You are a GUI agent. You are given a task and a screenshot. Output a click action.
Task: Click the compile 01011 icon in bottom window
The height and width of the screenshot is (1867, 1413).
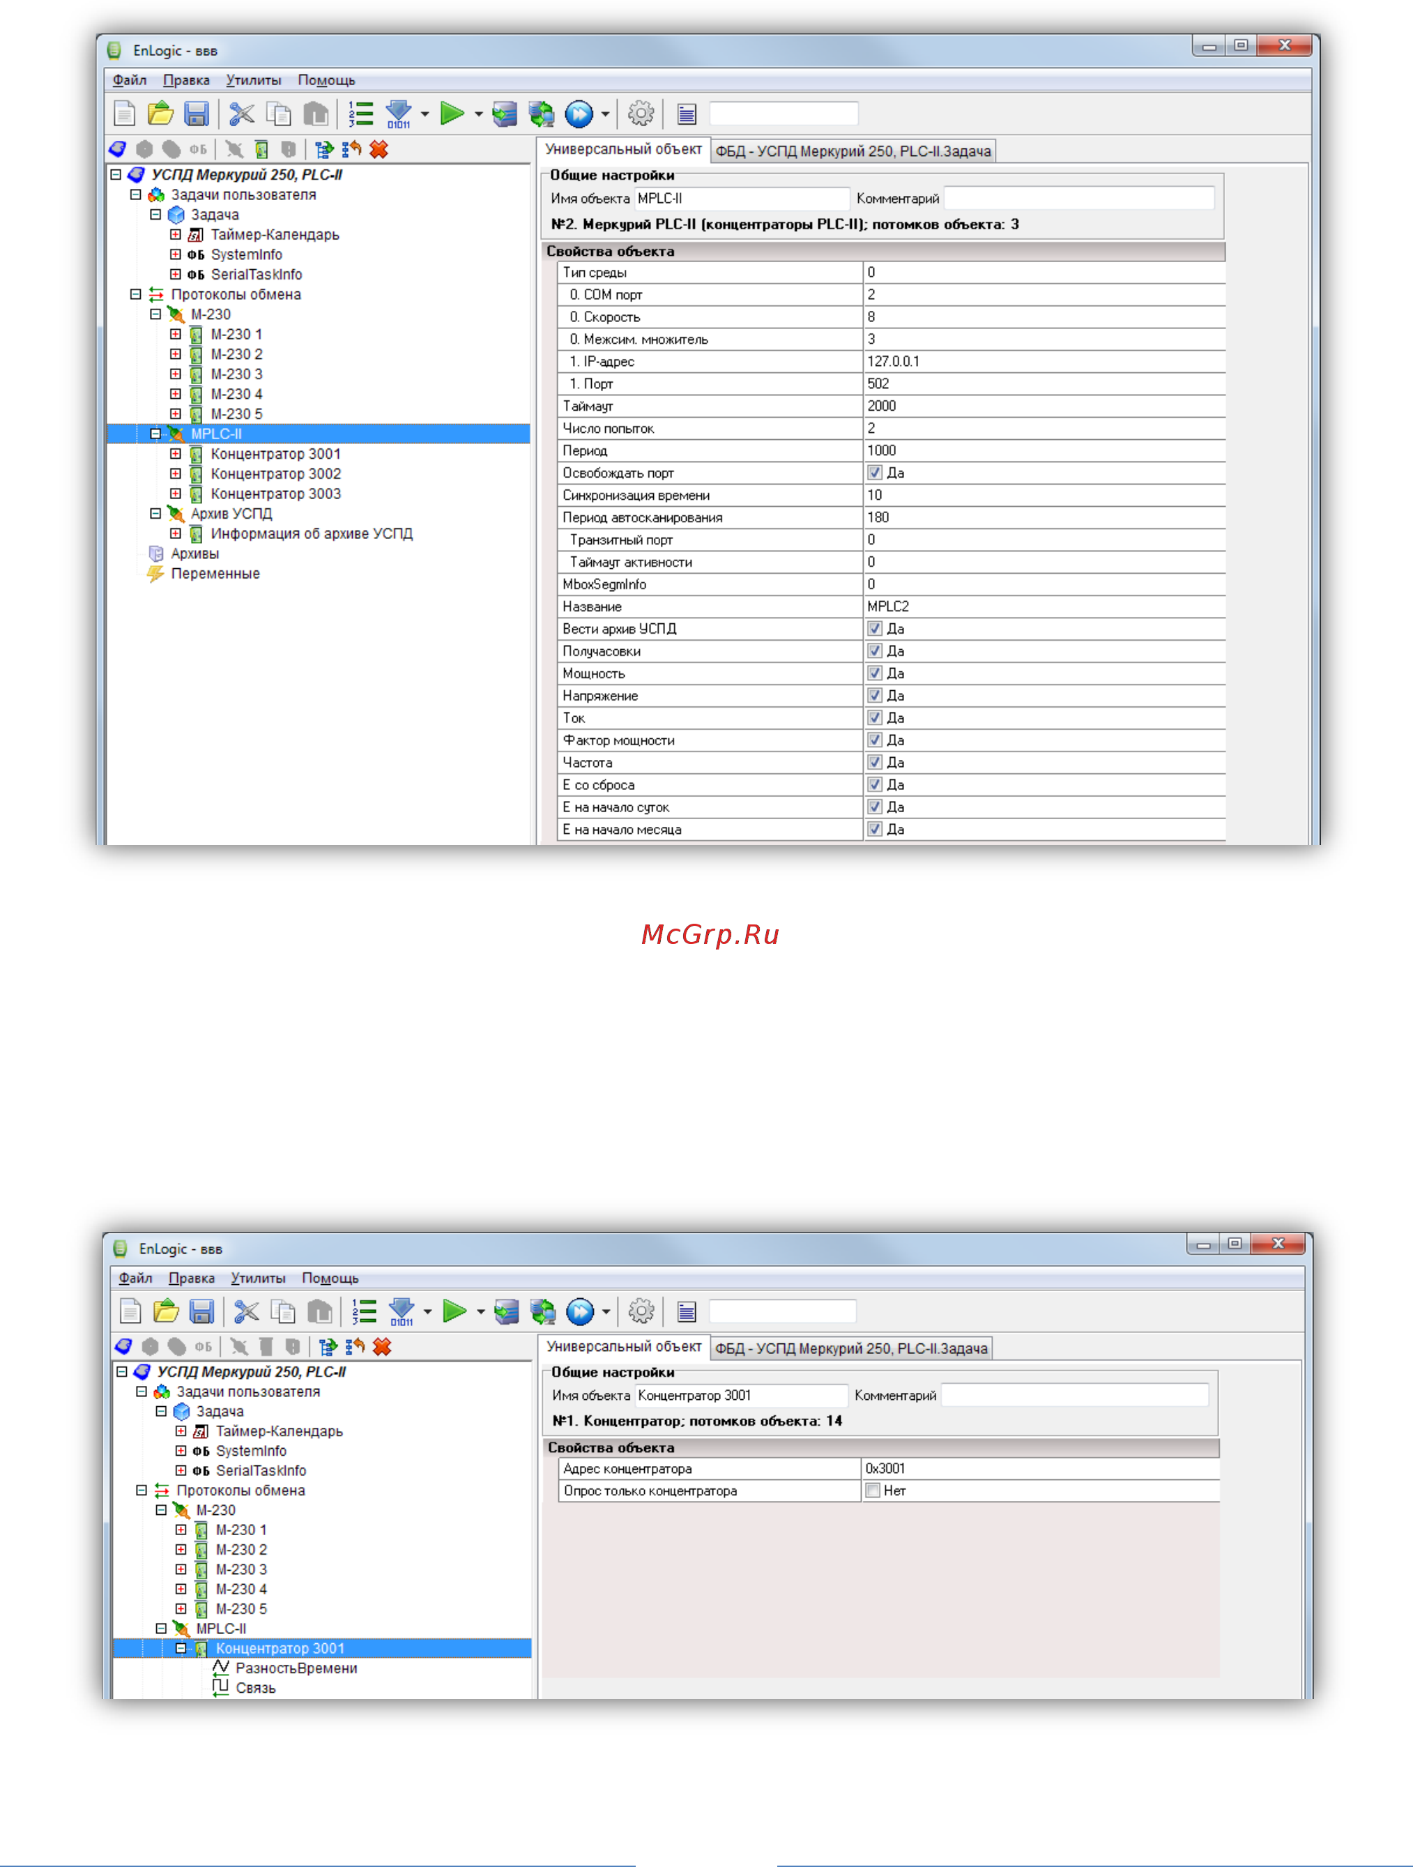(402, 1311)
